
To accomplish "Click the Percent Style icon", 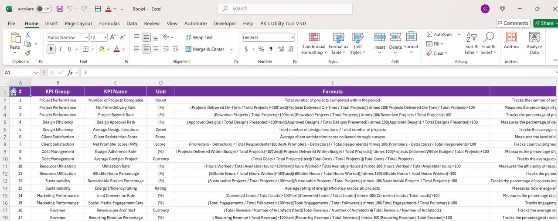I will click(x=261, y=49).
